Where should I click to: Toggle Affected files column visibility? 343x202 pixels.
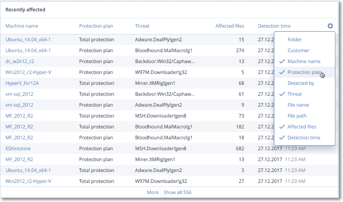(x=302, y=127)
